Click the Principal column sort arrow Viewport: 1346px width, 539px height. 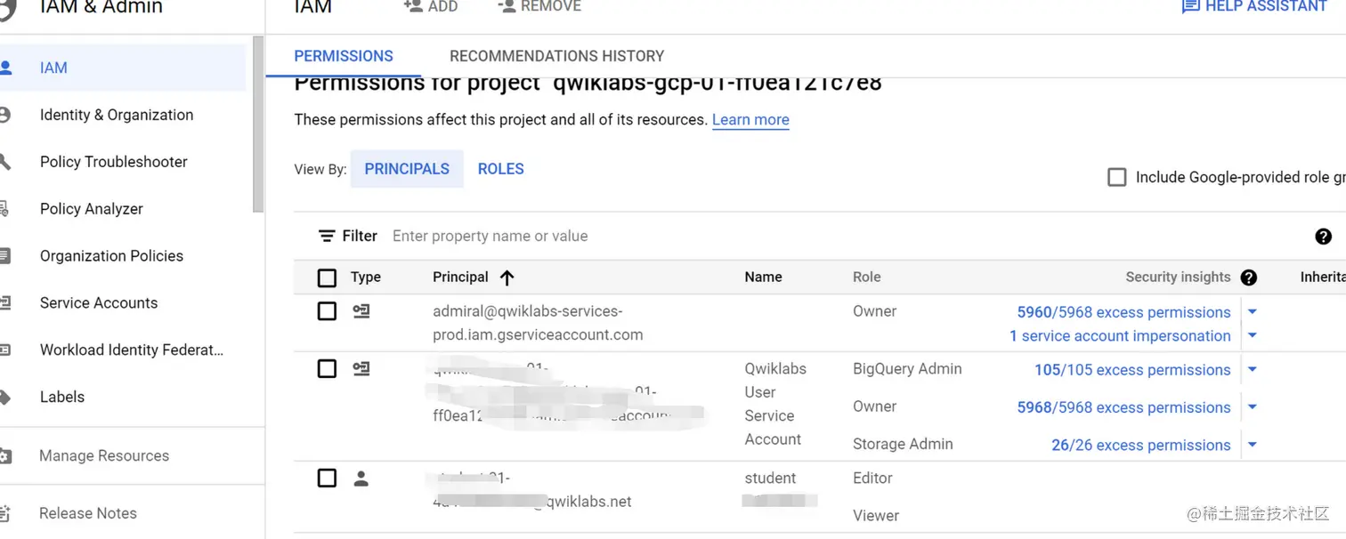tap(507, 278)
